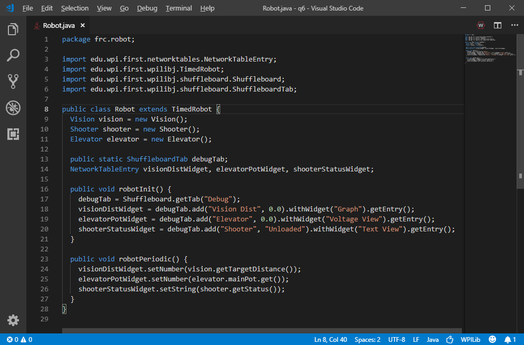The height and width of the screenshot is (345, 524).
Task: Open the Debug view (bug icon)
Action: coord(13,108)
